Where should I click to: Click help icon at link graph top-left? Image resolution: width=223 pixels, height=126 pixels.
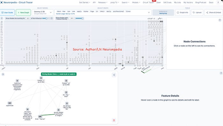tap(2, 18)
